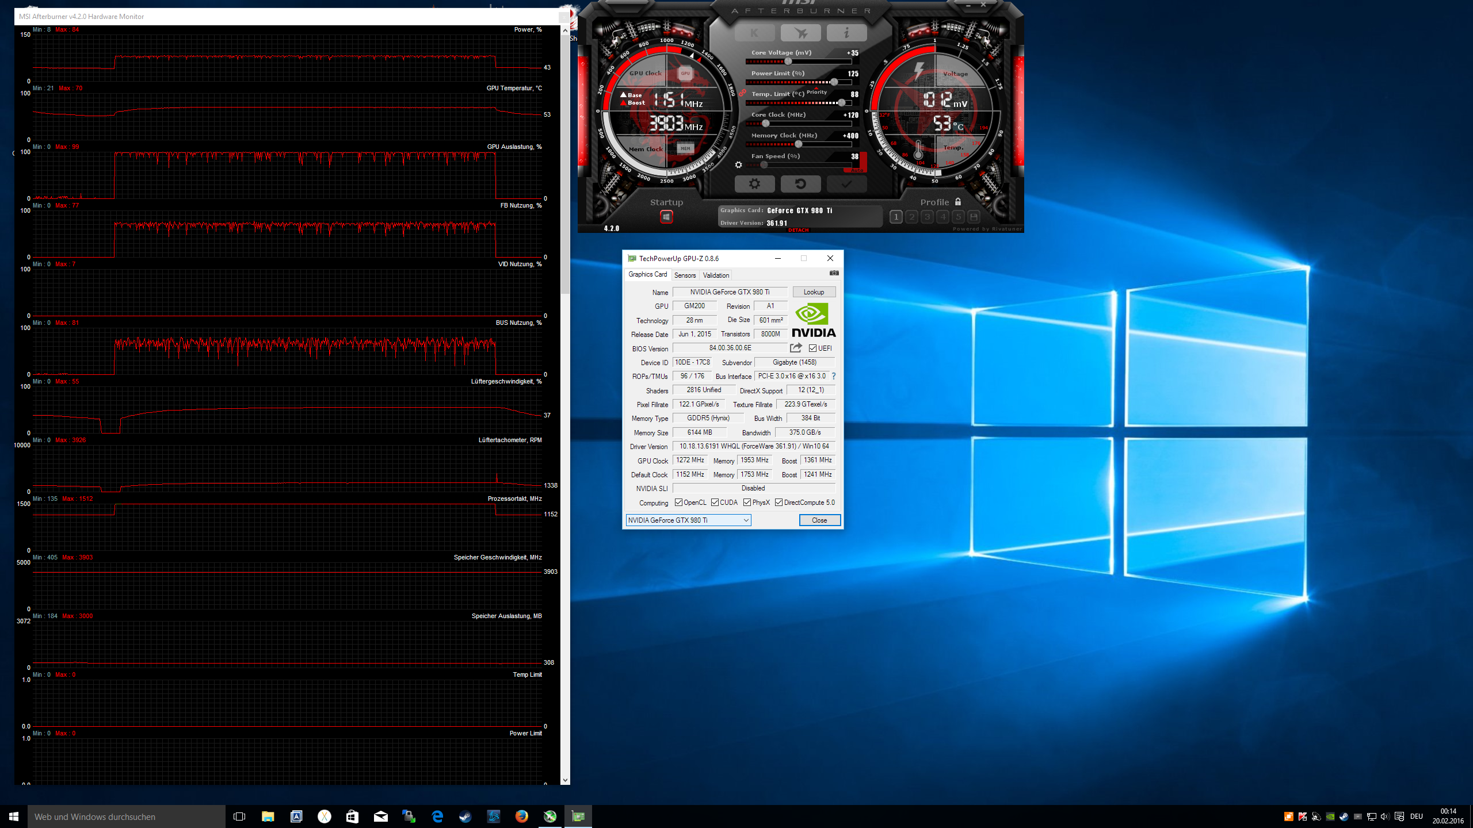
Task: Click the reset to defaults arrow button
Action: pyautogui.click(x=800, y=184)
